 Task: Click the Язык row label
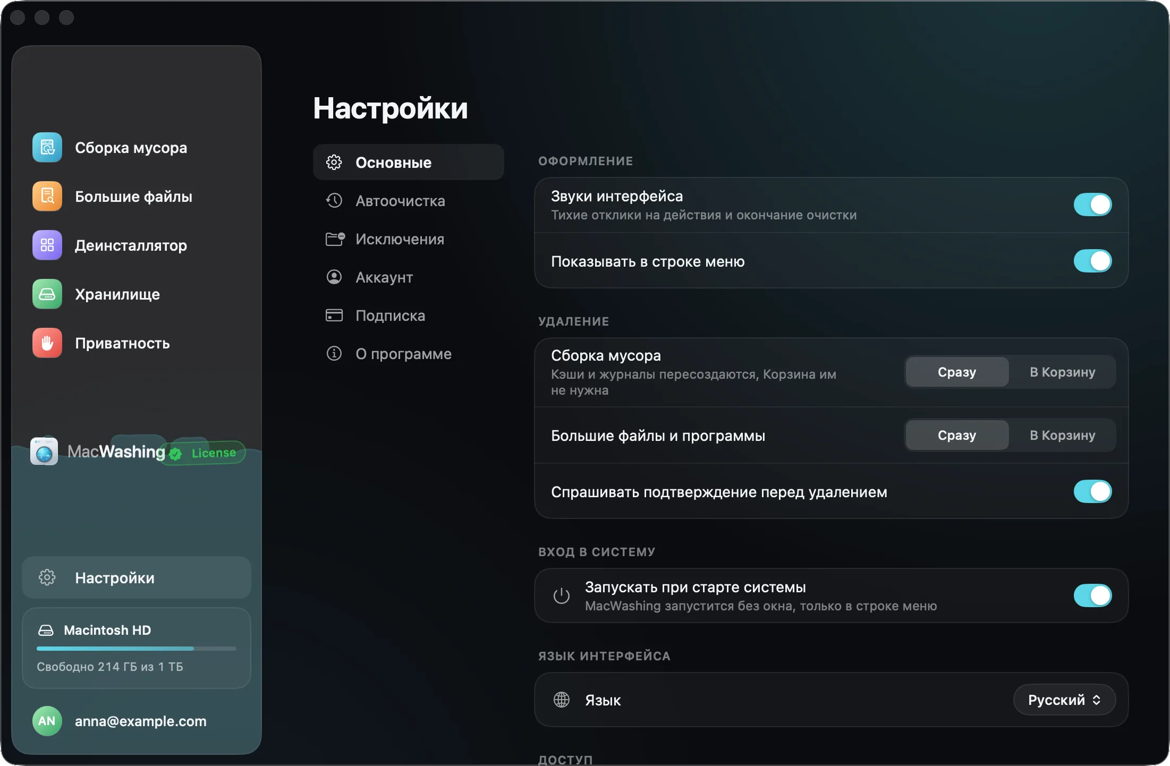pyautogui.click(x=603, y=700)
